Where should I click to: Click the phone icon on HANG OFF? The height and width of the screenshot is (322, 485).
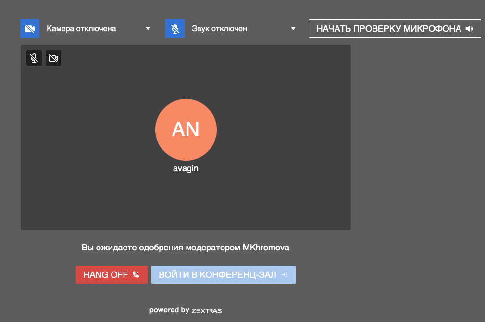pyautogui.click(x=136, y=275)
